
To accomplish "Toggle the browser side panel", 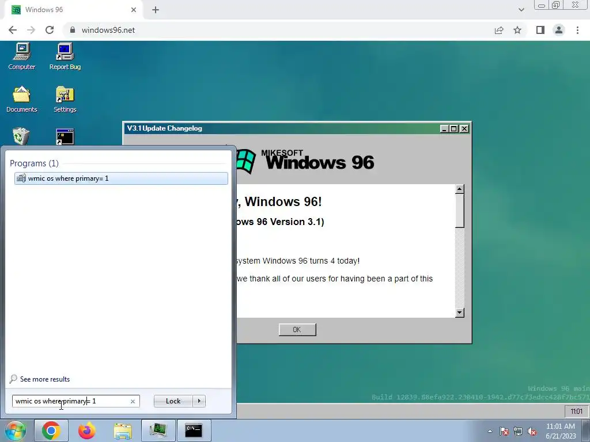I will [540, 30].
